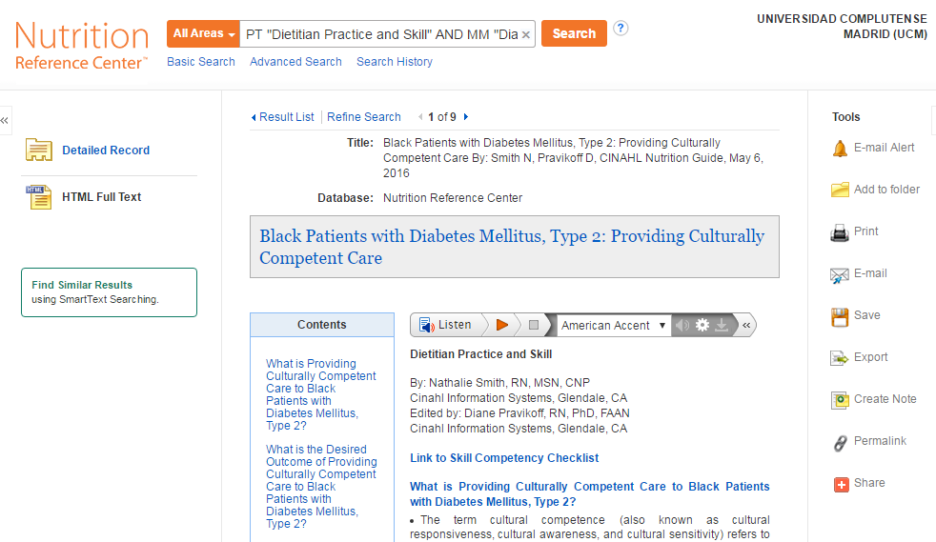Open Link to Skill Competency Checklist

504,458
